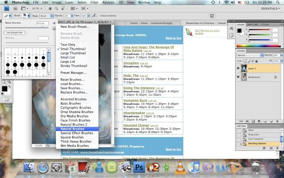Open Safari from the Dock
284x178 pixels.
(43, 167)
